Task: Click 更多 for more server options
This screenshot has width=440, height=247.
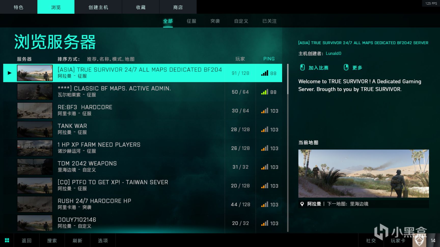Action: pyautogui.click(x=357, y=68)
